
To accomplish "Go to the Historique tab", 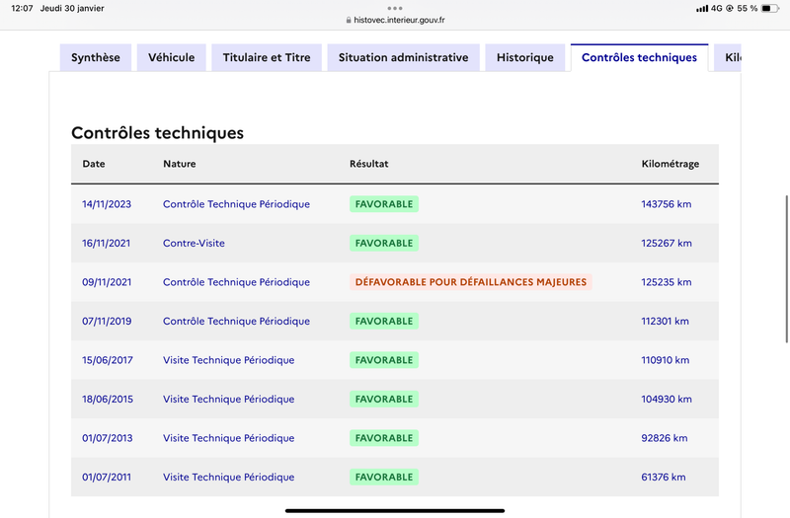I will 525,57.
